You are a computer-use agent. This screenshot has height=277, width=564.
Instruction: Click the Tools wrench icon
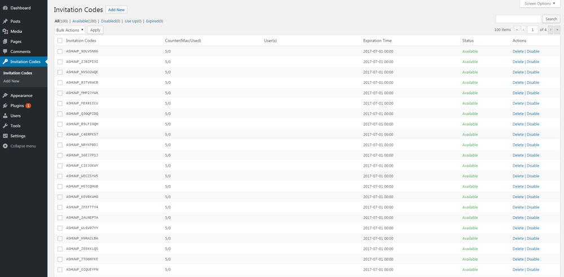click(6, 126)
